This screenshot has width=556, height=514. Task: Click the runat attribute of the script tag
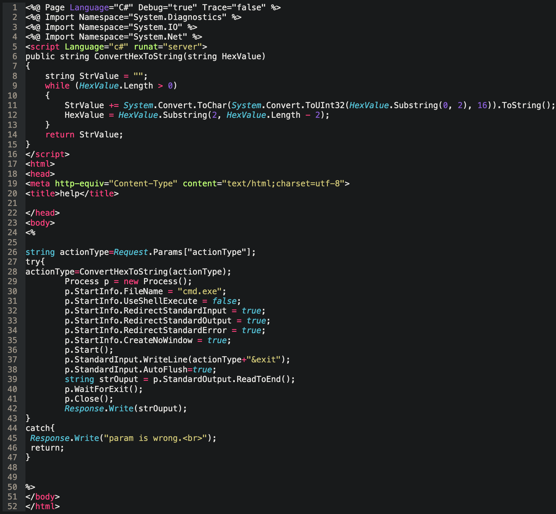pyautogui.click(x=168, y=47)
